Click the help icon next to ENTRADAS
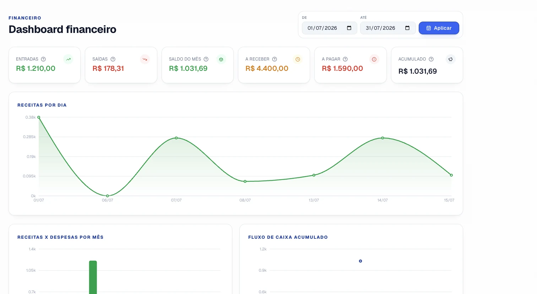The image size is (537, 294). tap(43, 59)
